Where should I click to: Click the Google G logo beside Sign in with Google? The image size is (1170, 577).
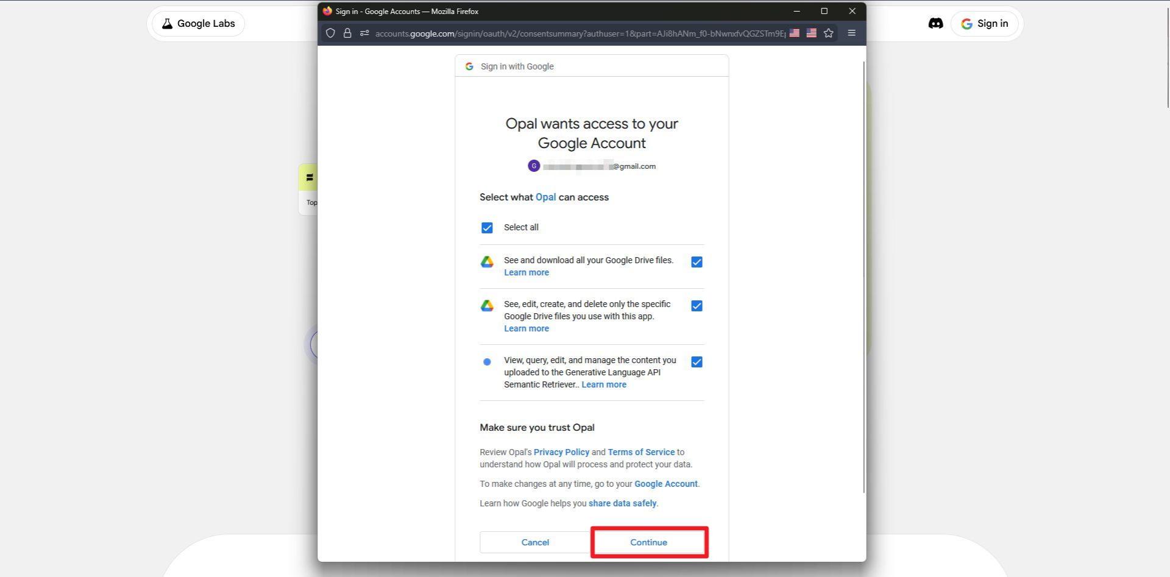[469, 66]
